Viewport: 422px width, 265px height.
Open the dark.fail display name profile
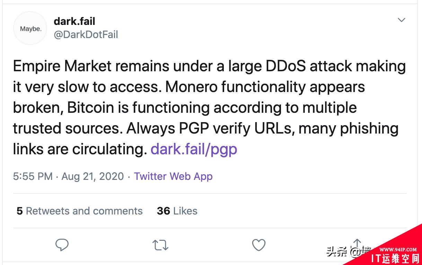74,21
